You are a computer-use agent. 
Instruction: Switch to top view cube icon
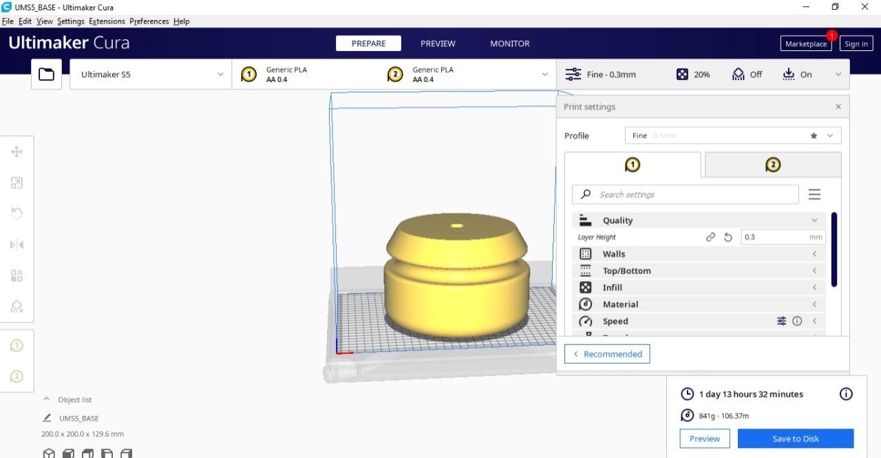click(87, 453)
